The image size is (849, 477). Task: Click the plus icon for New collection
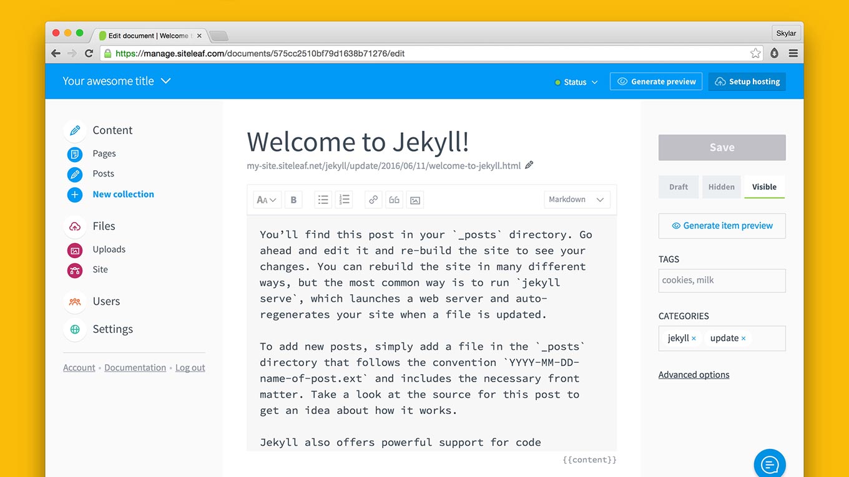(75, 195)
